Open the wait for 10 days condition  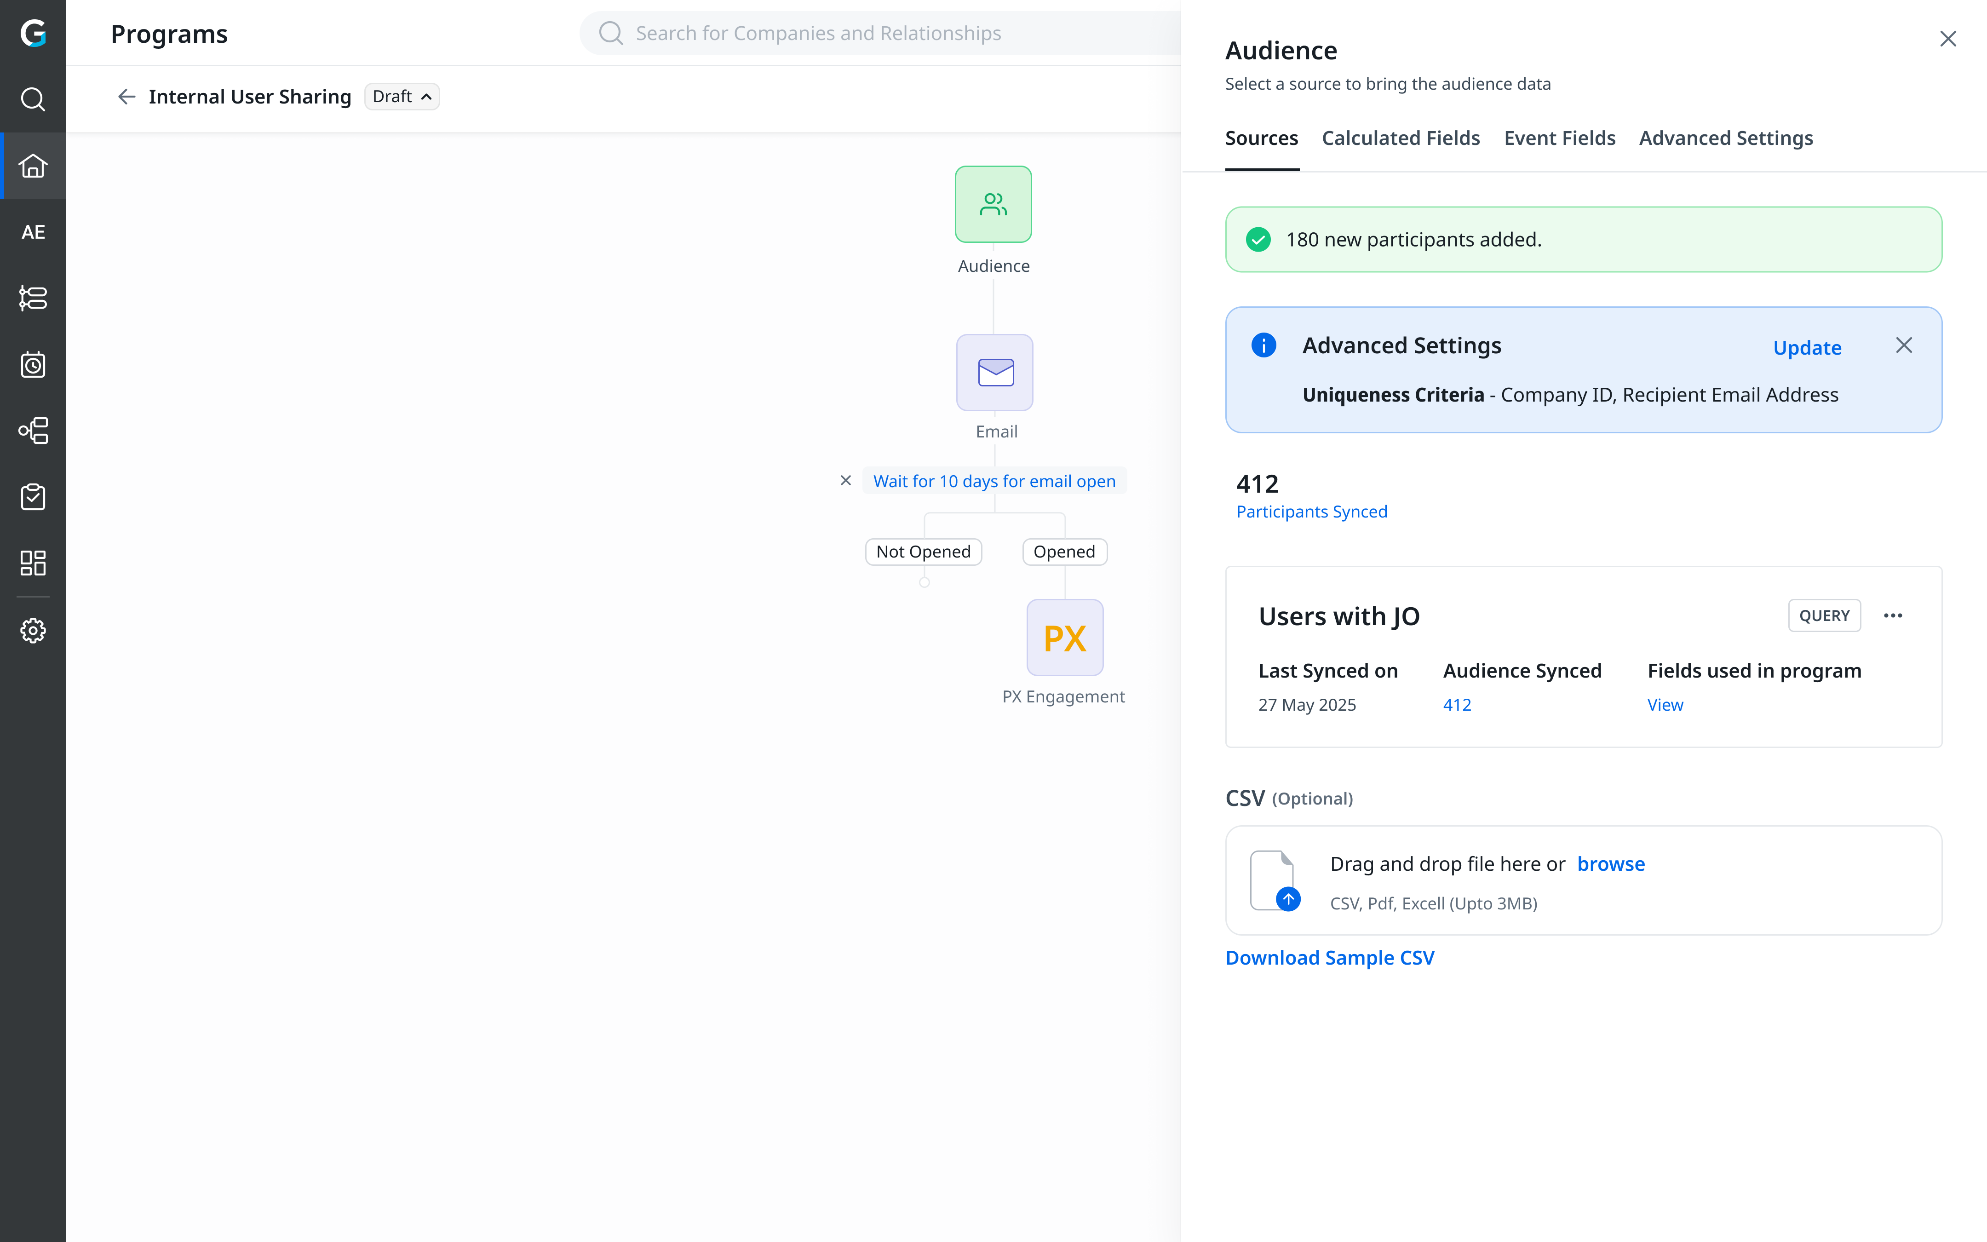tap(993, 481)
